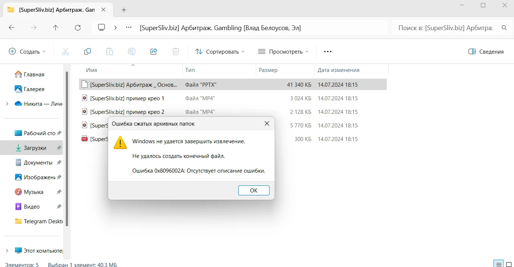Sort by the Размер column header
Screen dimensions: 514x267
tap(268, 70)
